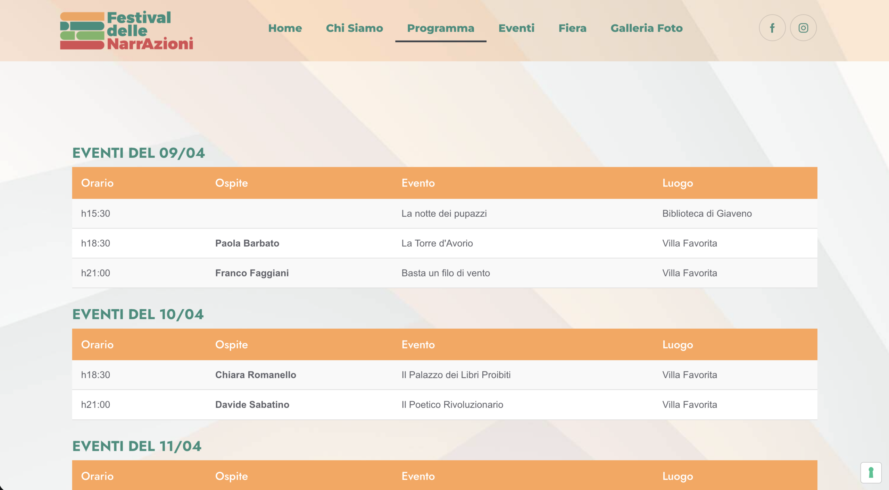The image size is (889, 490).
Task: Open the Chi Siamo page
Action: [x=354, y=28]
